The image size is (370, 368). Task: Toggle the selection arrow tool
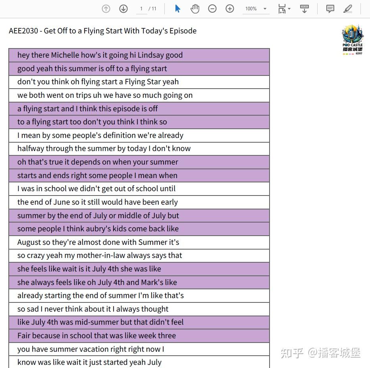pyautogui.click(x=177, y=8)
